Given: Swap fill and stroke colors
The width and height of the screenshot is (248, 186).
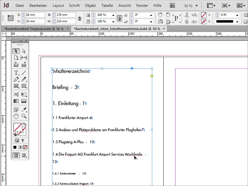Looking at the screenshot, I should [25, 124].
